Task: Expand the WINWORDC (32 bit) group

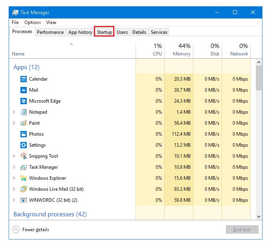Action: [x=14, y=200]
